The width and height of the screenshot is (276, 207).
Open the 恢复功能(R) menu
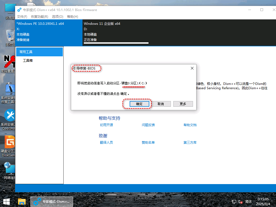[40, 16]
